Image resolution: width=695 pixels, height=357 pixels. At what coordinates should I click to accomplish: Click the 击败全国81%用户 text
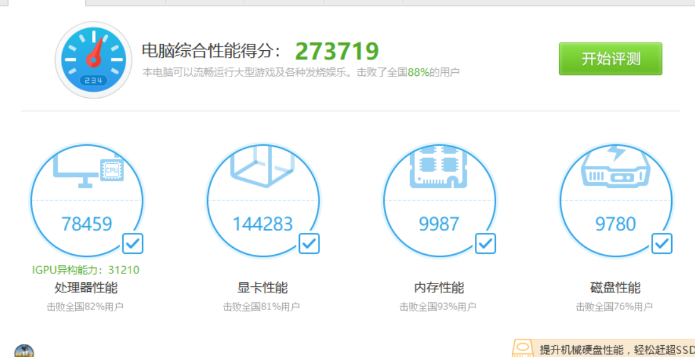point(262,306)
